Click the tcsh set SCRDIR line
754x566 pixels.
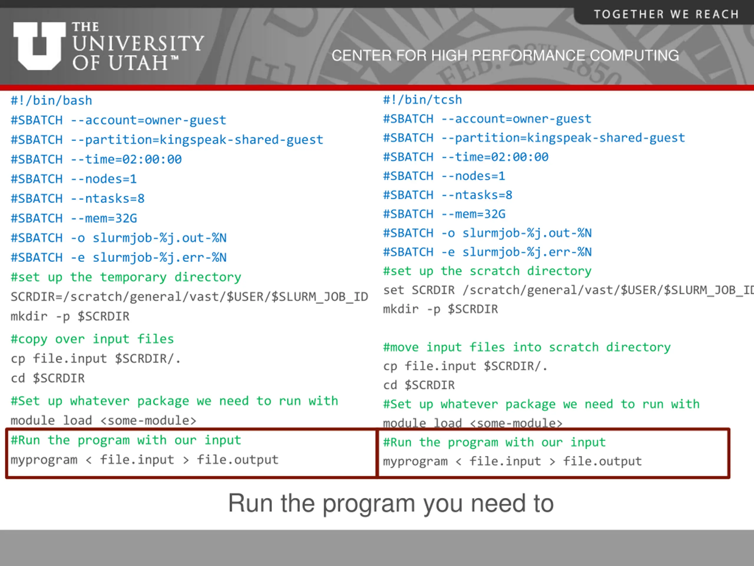tap(566, 290)
